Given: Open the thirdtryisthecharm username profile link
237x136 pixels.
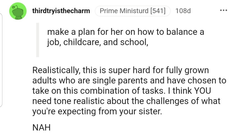Looking at the screenshot, I should point(61,11).
